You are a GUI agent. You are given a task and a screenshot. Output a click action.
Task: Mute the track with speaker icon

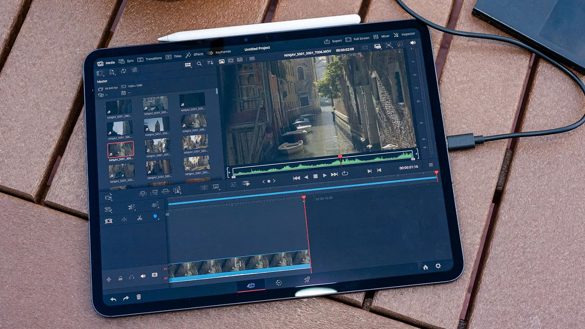143,276
